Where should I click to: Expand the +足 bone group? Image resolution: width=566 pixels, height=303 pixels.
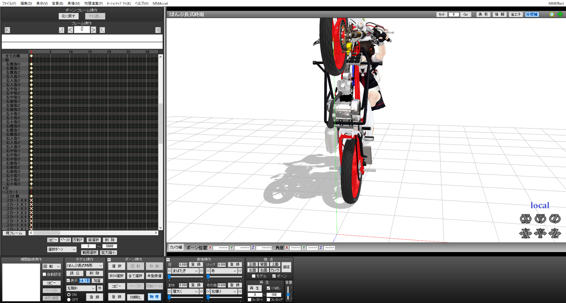point(4,188)
